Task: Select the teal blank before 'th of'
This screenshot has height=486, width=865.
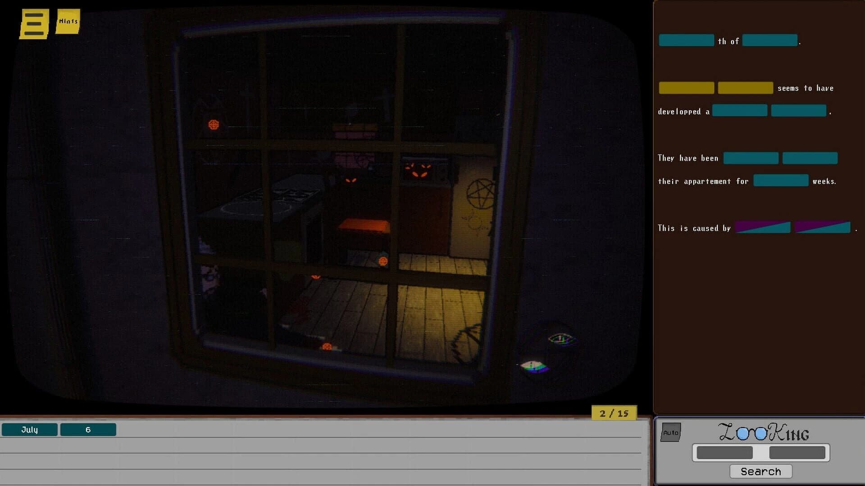Action: tap(686, 40)
